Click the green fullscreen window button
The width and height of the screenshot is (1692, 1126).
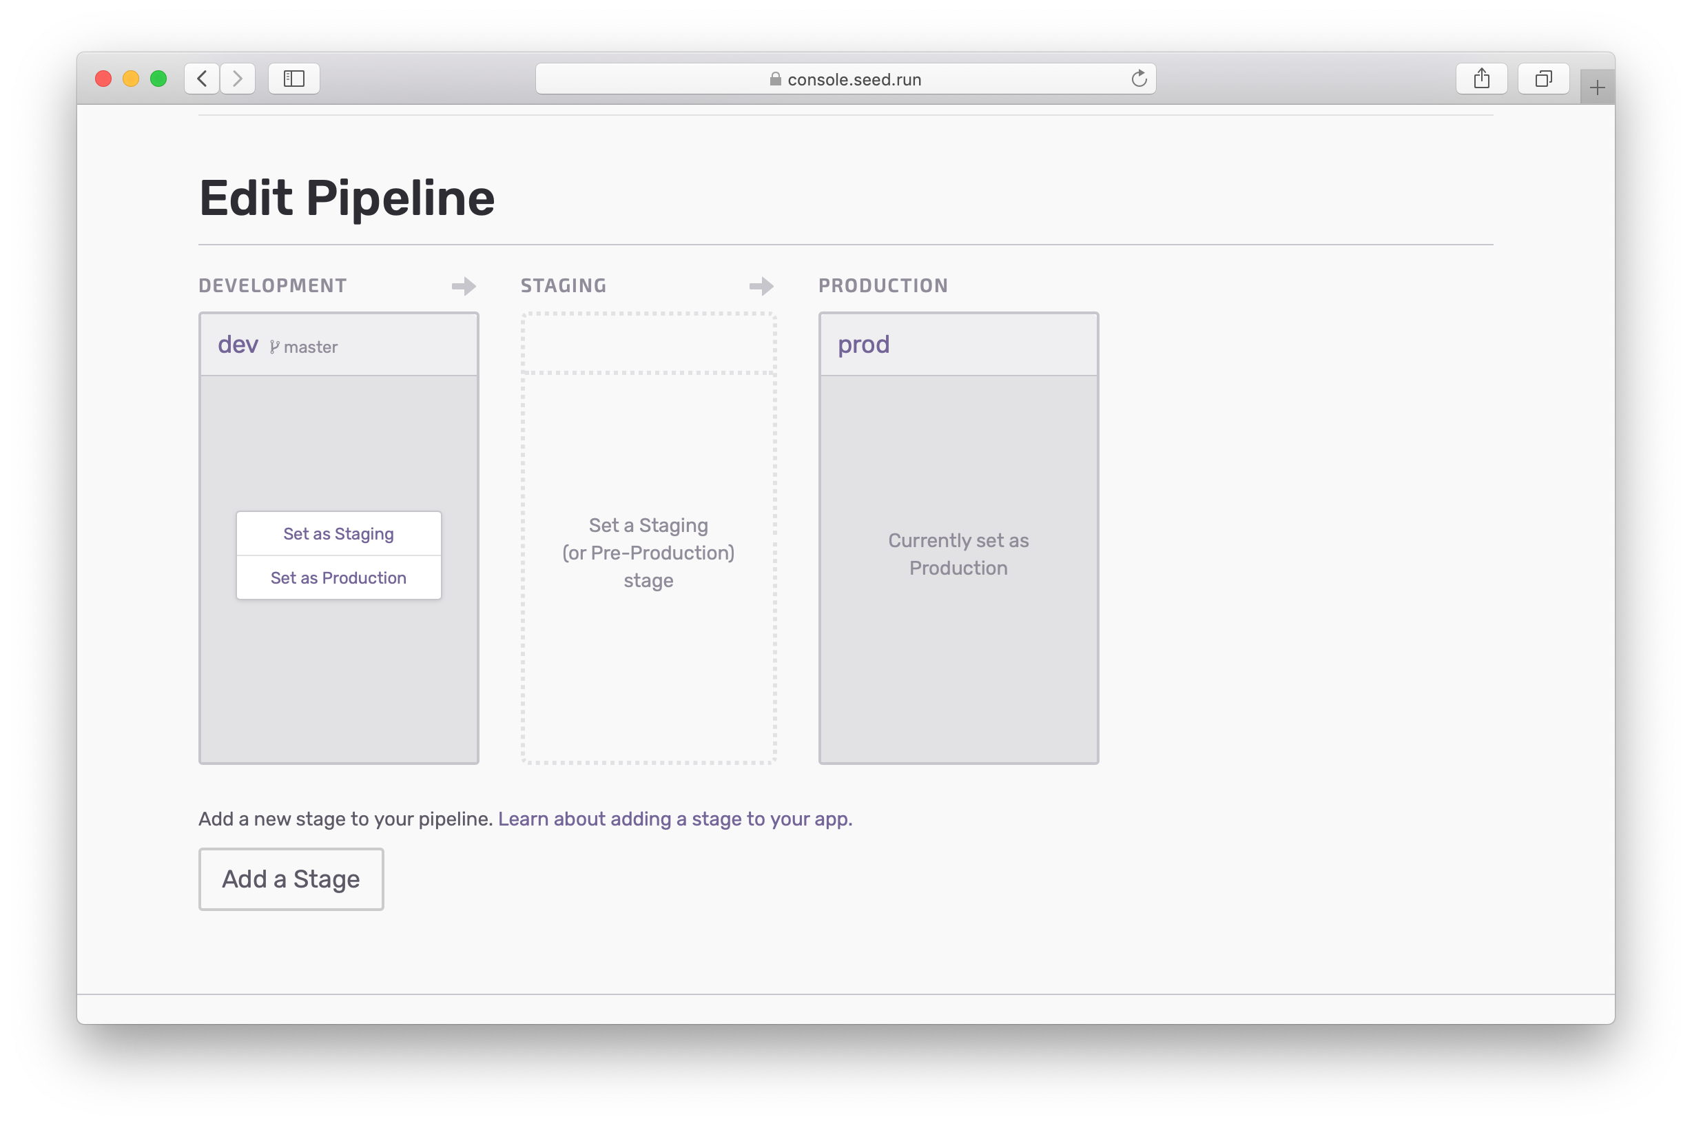(x=158, y=79)
